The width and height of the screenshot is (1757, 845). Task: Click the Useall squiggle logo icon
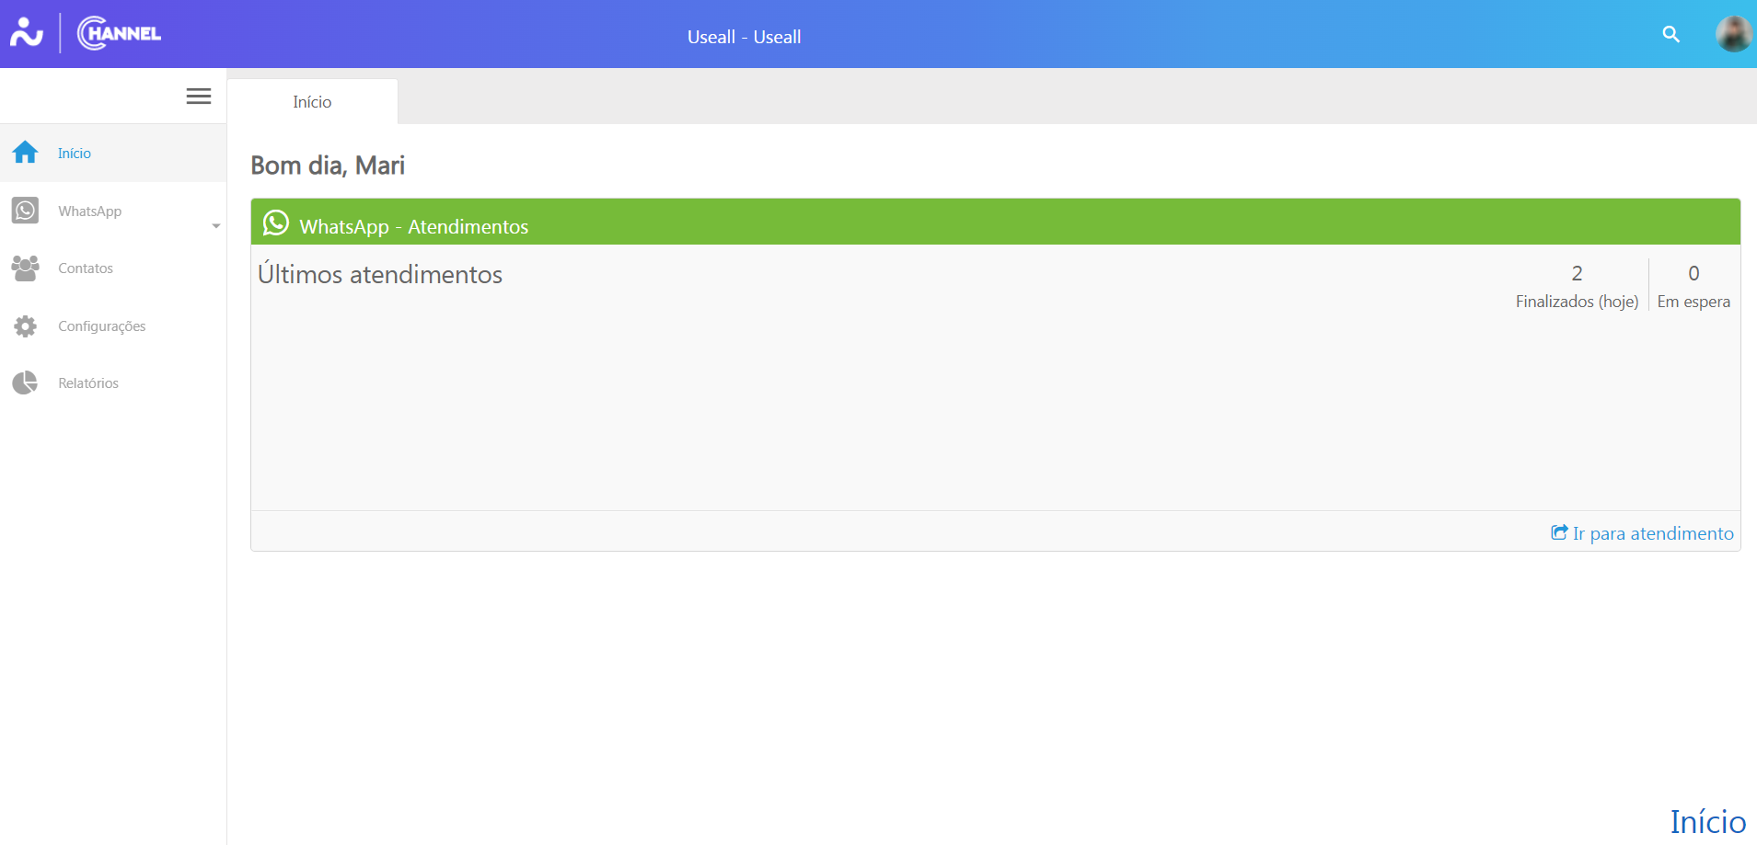pyautogui.click(x=26, y=33)
